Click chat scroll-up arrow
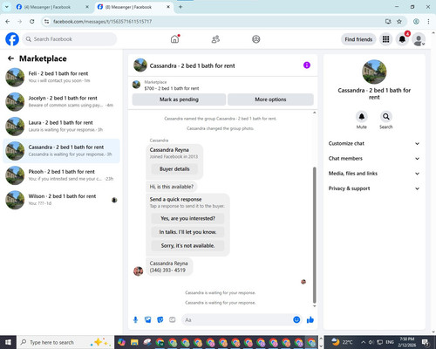The width and height of the screenshot is (436, 349). coord(314,113)
